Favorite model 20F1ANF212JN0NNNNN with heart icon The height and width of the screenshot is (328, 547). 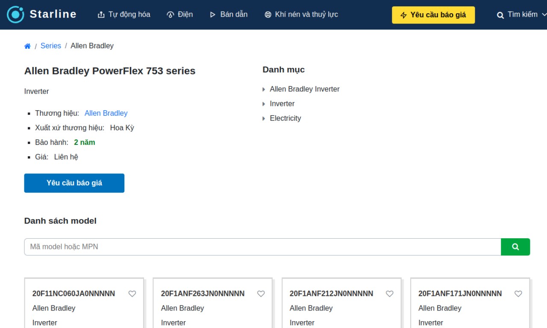click(390, 294)
